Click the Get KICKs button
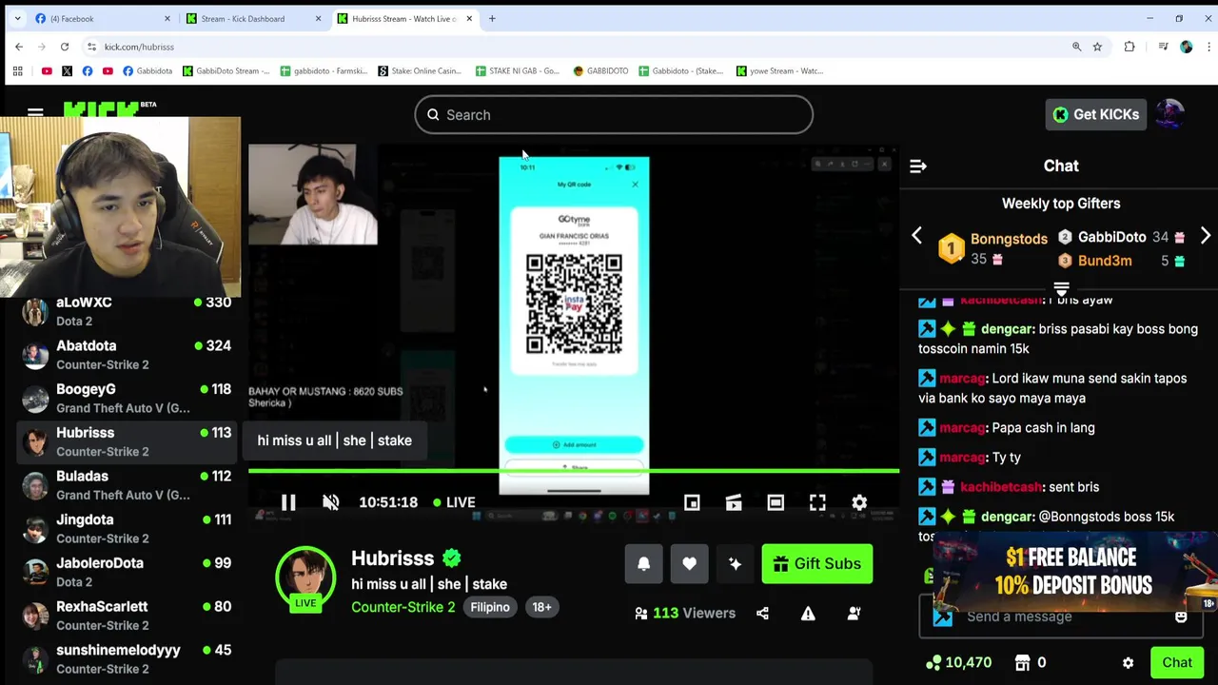The width and height of the screenshot is (1218, 685). click(1095, 114)
